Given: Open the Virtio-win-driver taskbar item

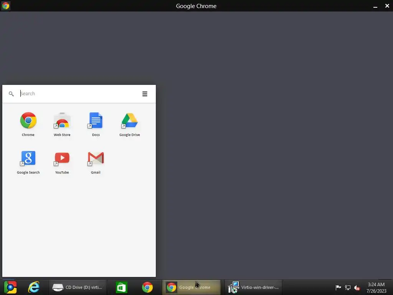Looking at the screenshot, I should [254, 287].
